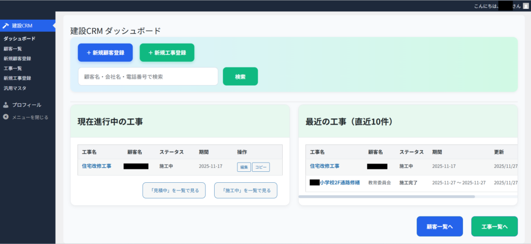Open 顧客一覧 in the sidebar menu

[13, 48]
